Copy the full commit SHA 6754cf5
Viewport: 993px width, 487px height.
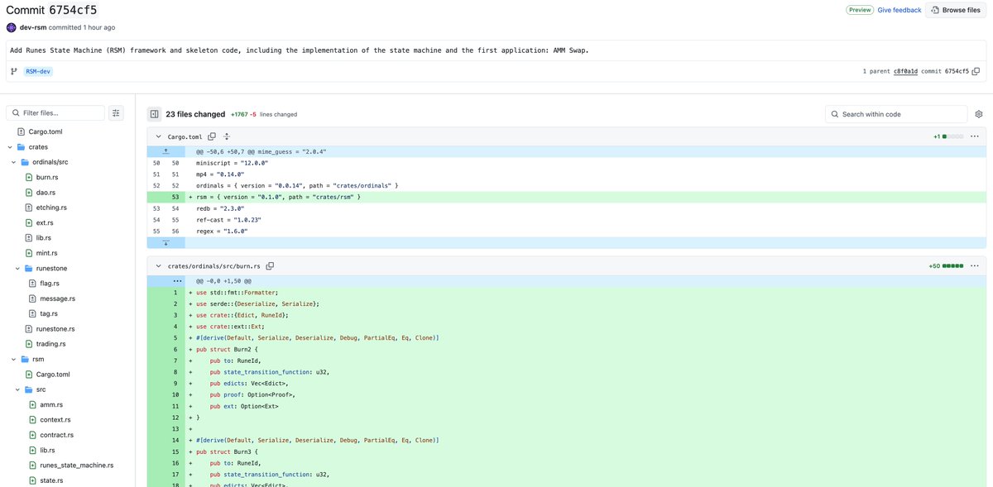(976, 70)
